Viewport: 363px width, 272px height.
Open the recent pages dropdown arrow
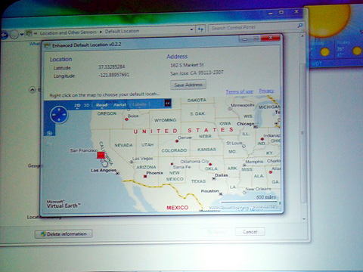click(x=22, y=34)
